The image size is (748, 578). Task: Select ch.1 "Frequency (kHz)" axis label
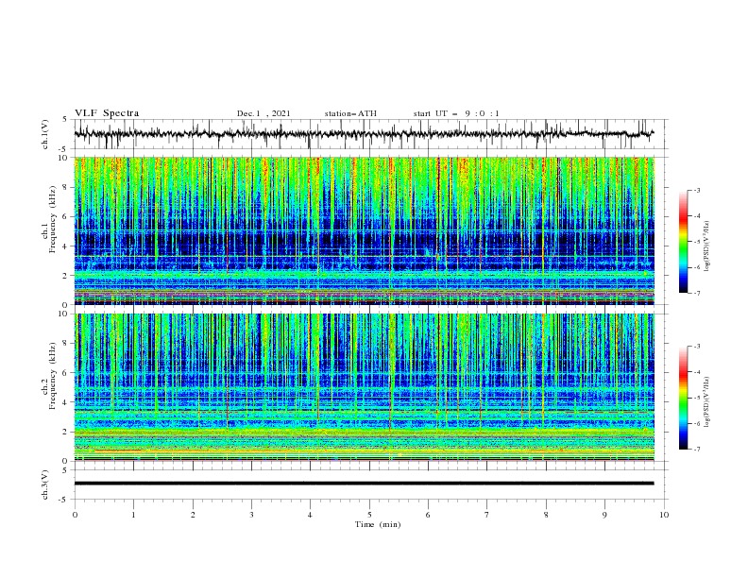(53, 220)
